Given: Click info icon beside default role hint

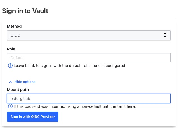Looking at the screenshot, I should tap(10, 66).
